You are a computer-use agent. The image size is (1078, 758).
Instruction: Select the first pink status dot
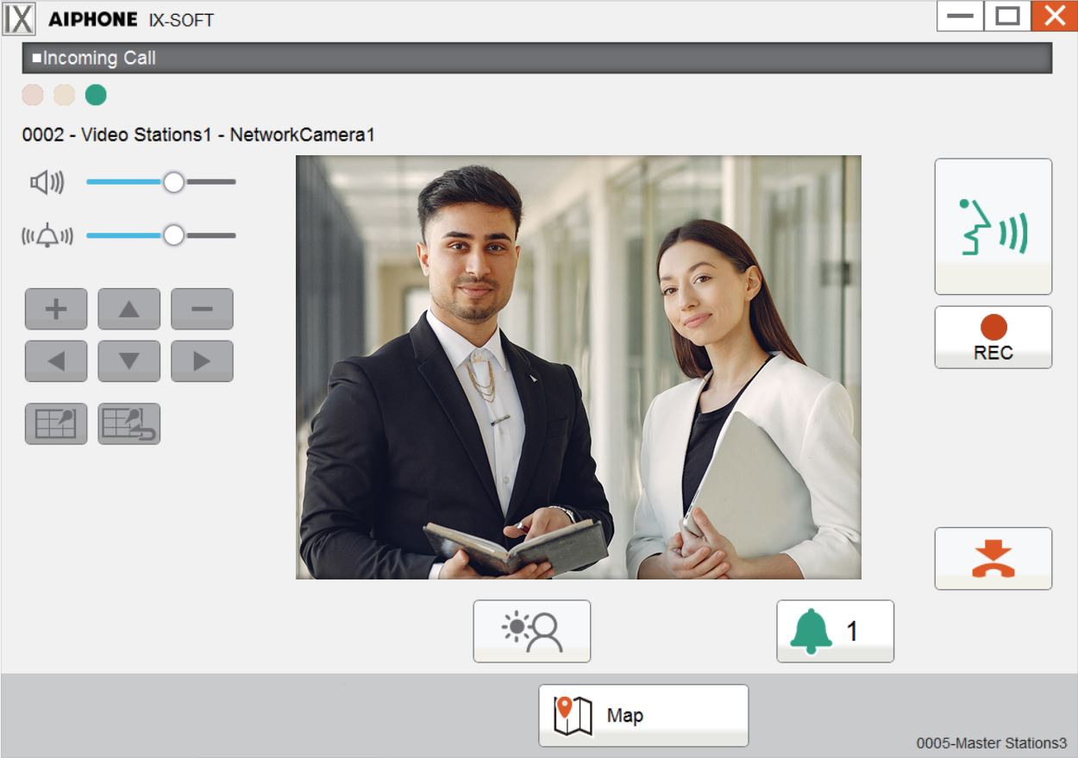click(x=32, y=95)
